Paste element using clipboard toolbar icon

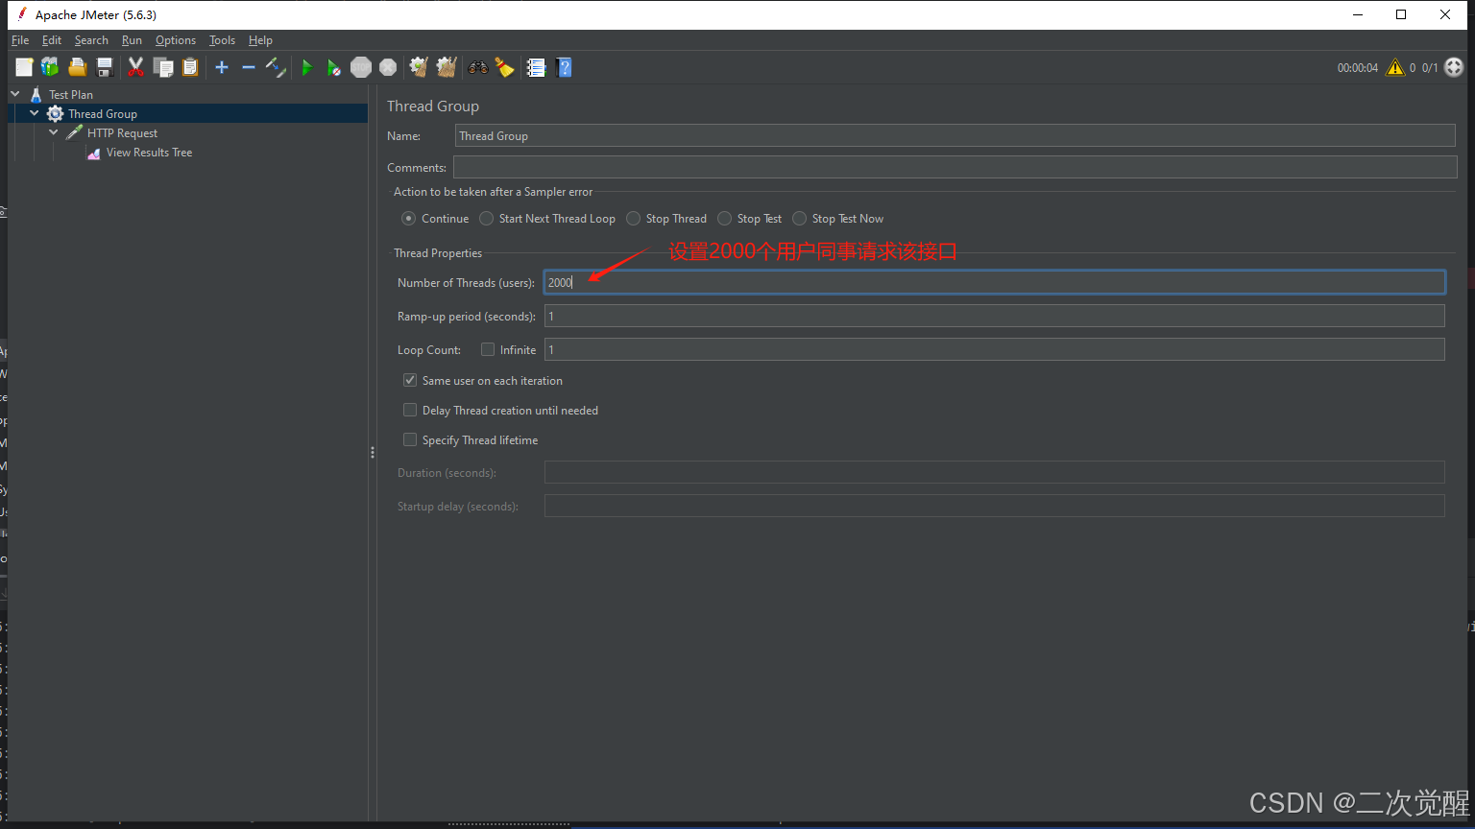click(x=190, y=67)
